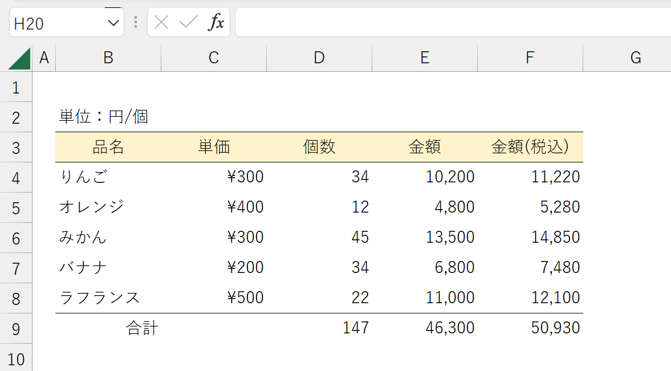Click the quantity 45 cell for みかん

pyautogui.click(x=319, y=237)
